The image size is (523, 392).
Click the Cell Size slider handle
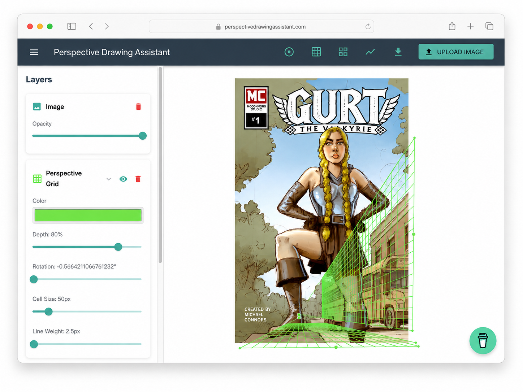tap(48, 312)
